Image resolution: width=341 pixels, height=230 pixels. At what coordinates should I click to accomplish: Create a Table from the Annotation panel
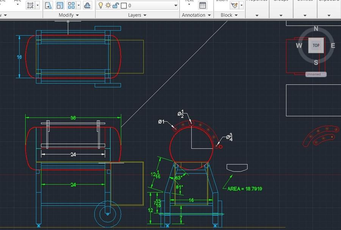click(x=203, y=5)
